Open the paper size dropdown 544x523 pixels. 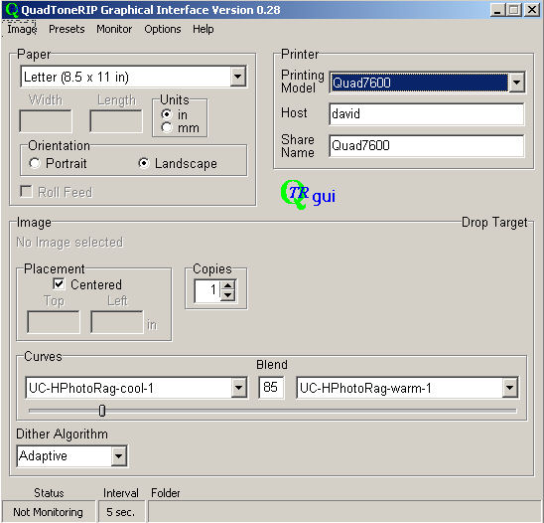[x=238, y=77]
